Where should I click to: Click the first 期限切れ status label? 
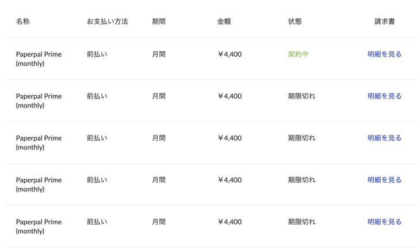click(x=301, y=96)
